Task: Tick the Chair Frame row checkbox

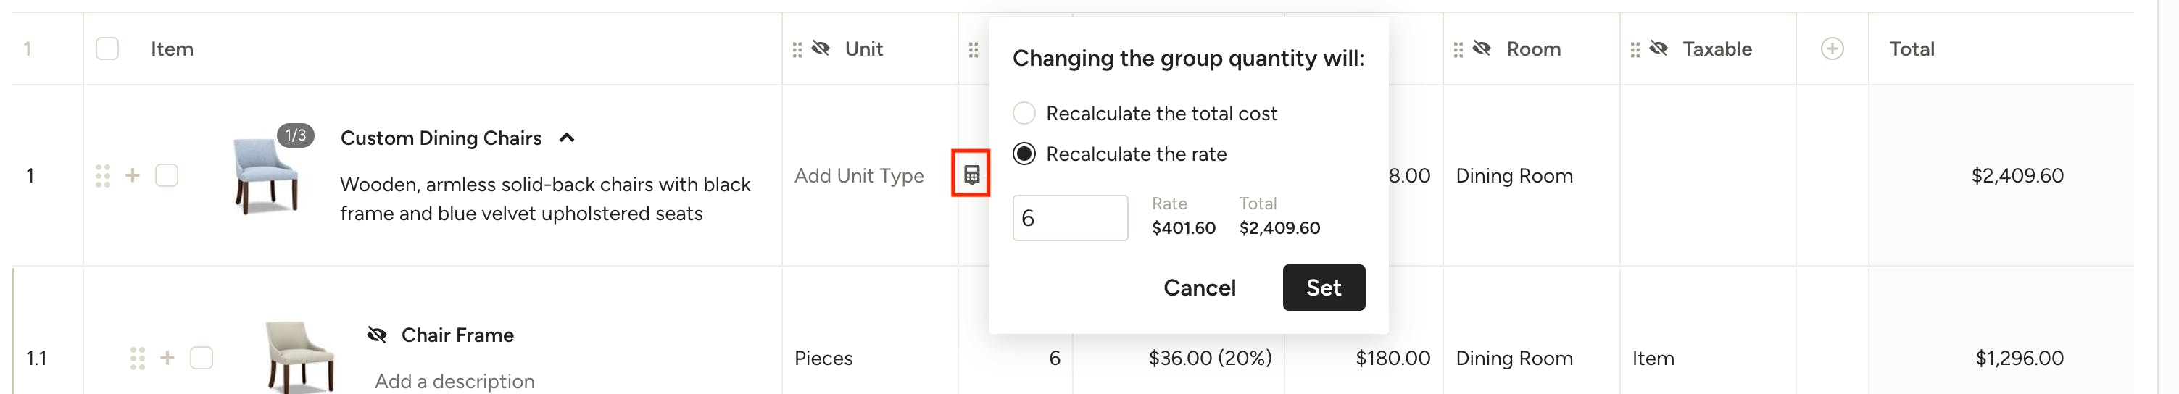Action: (x=202, y=358)
